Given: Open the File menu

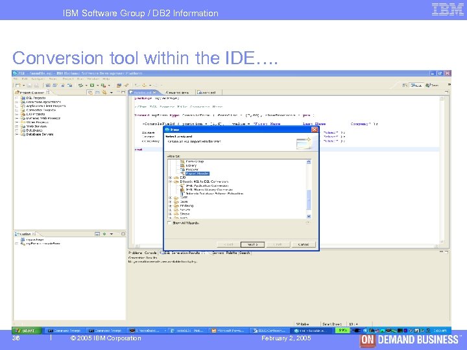Looking at the screenshot, I should point(16,79).
